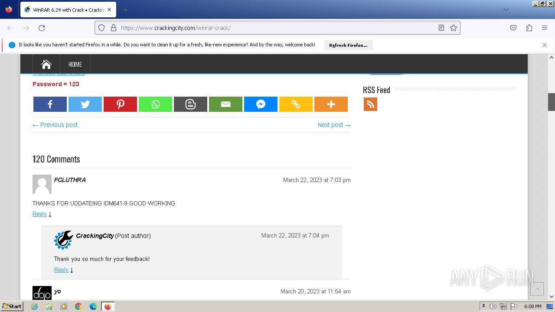Click the site home icon

click(x=46, y=64)
